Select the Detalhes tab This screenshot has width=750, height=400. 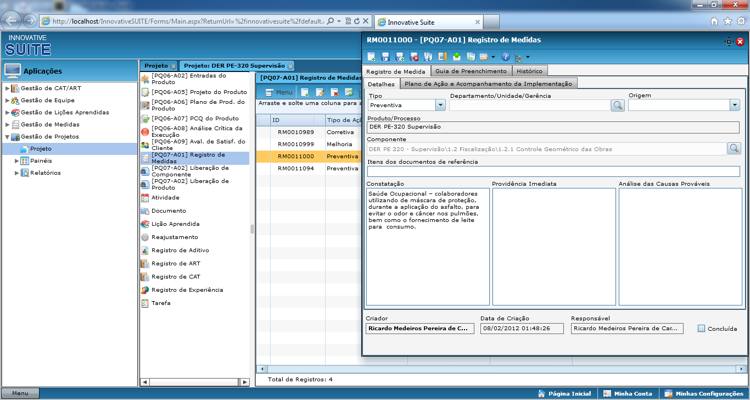(381, 84)
